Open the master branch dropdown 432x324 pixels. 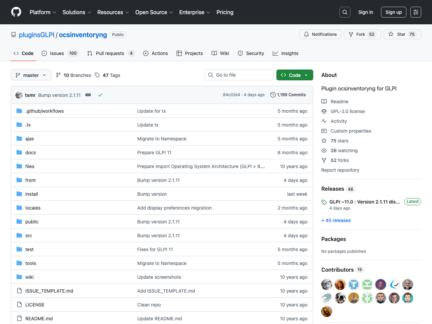click(x=31, y=75)
